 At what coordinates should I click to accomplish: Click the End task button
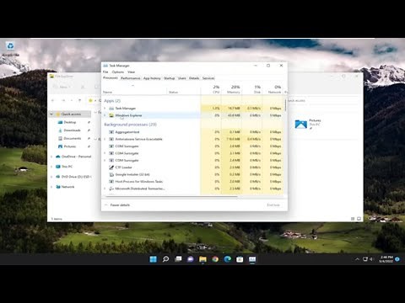(x=273, y=205)
